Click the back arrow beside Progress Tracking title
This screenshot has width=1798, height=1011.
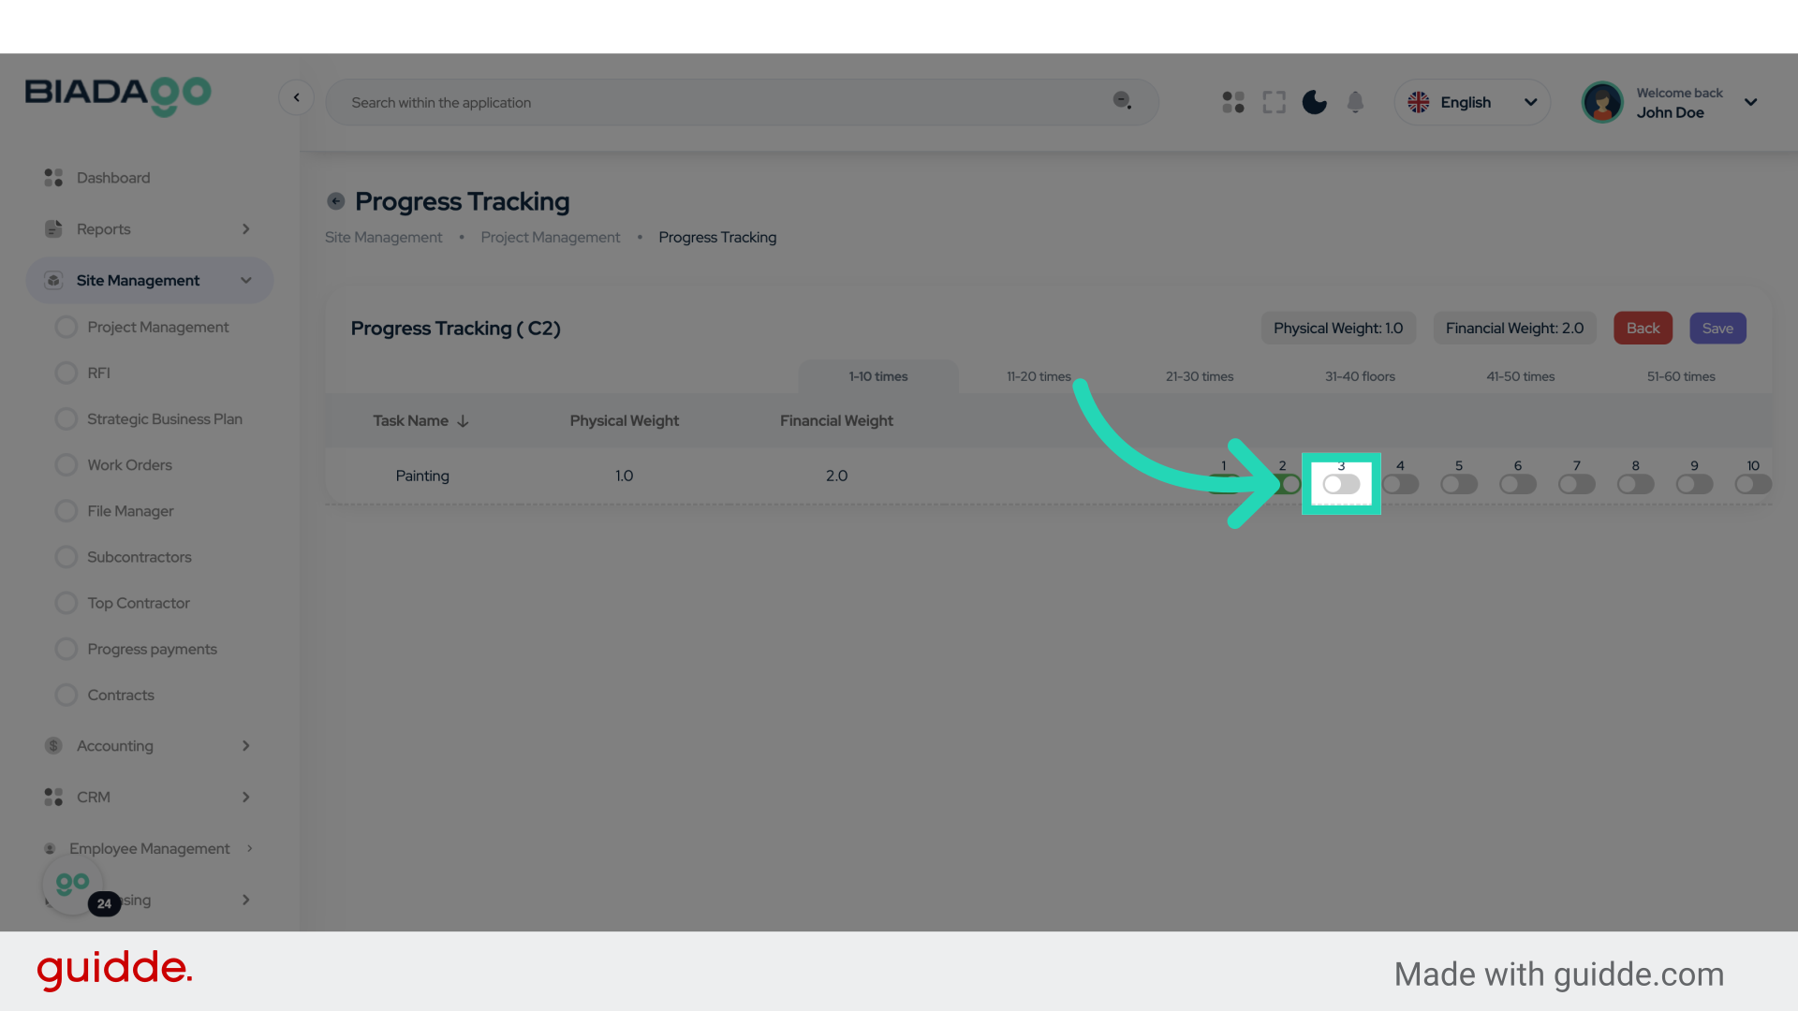335,201
